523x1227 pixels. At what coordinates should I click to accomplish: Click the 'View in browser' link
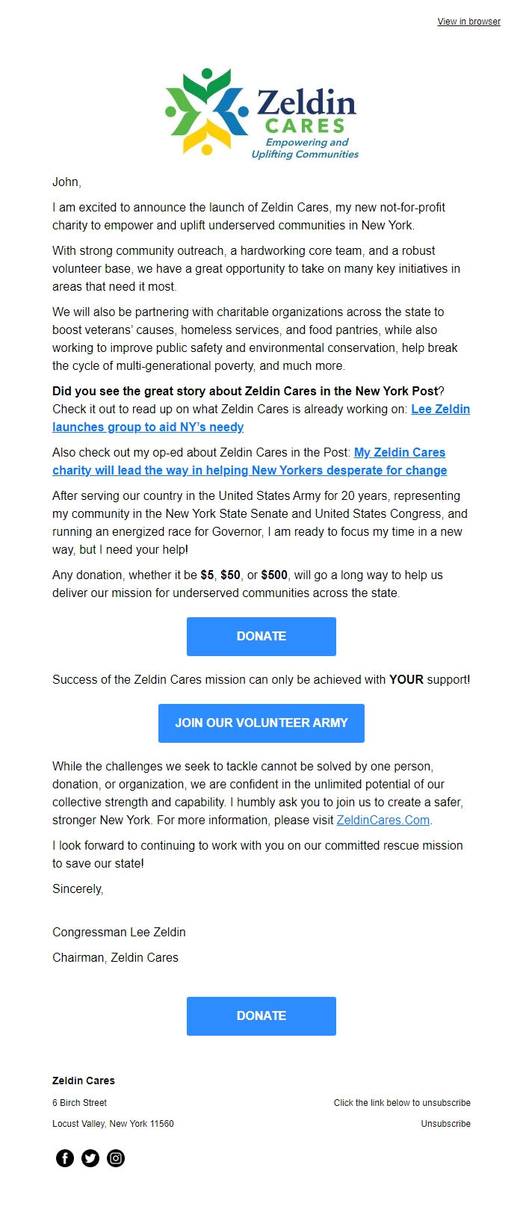tap(468, 22)
